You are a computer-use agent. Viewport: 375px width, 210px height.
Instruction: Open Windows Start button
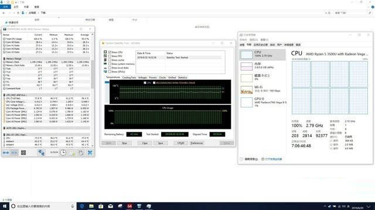(x=5, y=206)
